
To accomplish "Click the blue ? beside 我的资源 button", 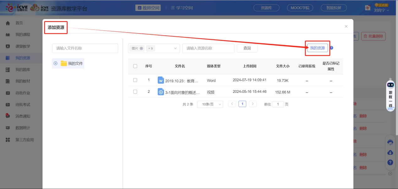I will point(331,47).
